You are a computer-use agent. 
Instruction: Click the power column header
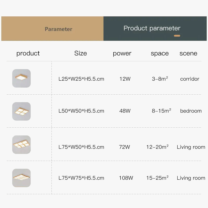click(x=122, y=54)
